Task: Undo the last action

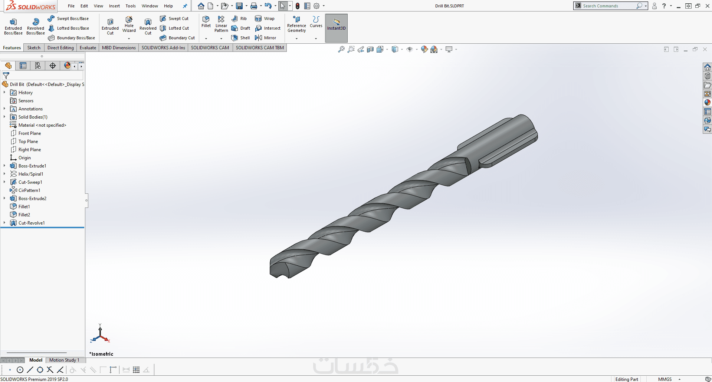Action: [x=268, y=6]
